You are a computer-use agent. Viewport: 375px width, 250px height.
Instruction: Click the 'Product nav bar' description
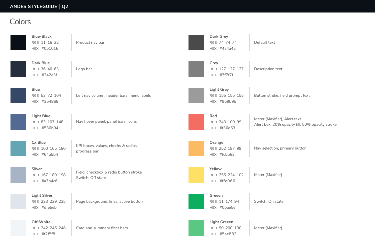point(90,42)
